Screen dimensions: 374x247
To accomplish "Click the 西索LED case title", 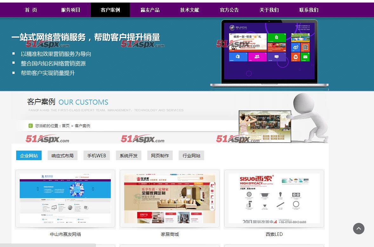I will (274, 234).
